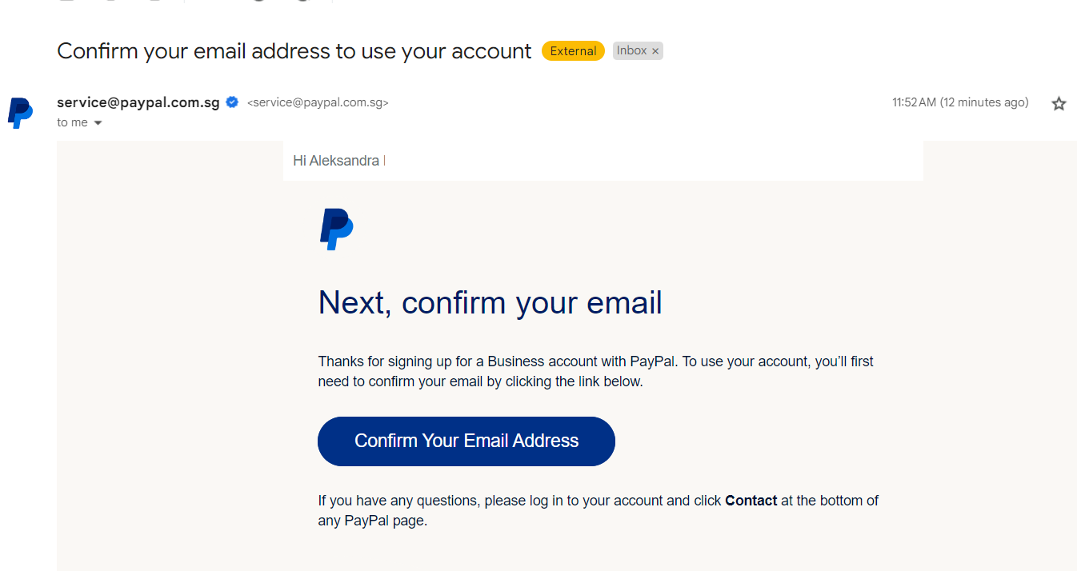Expand recipient details arrow beside "to me"
Image resolution: width=1077 pixels, height=571 pixels.
click(x=98, y=123)
